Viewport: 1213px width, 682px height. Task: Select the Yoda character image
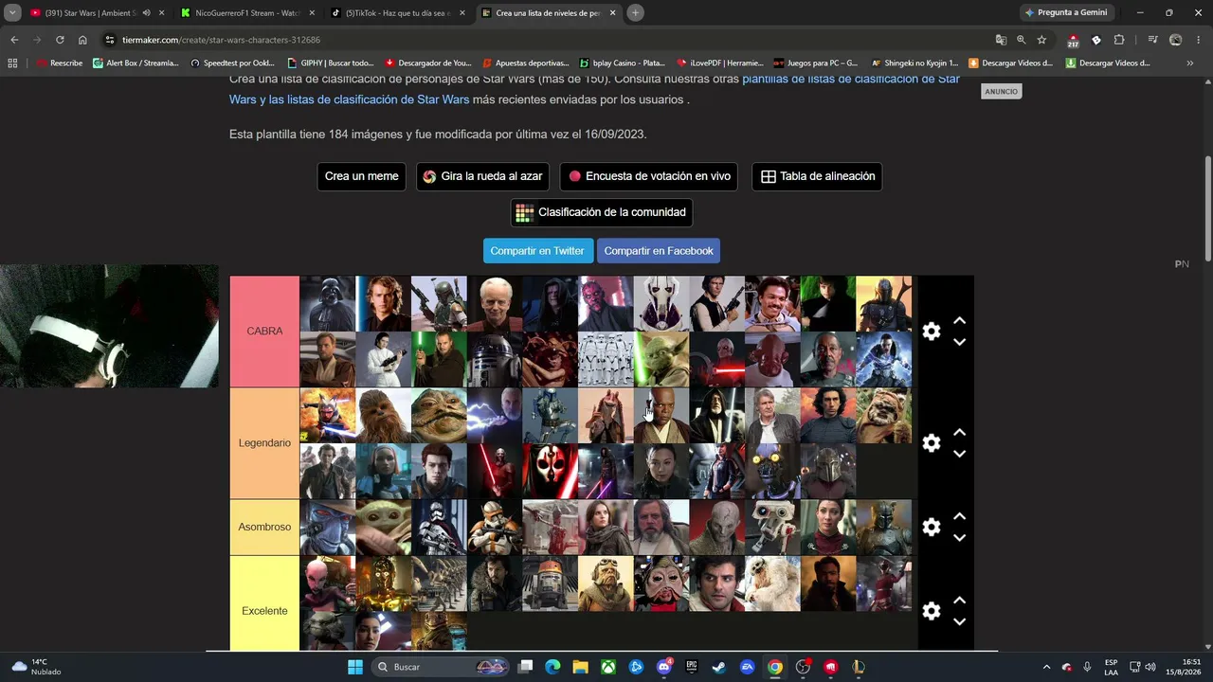click(661, 359)
